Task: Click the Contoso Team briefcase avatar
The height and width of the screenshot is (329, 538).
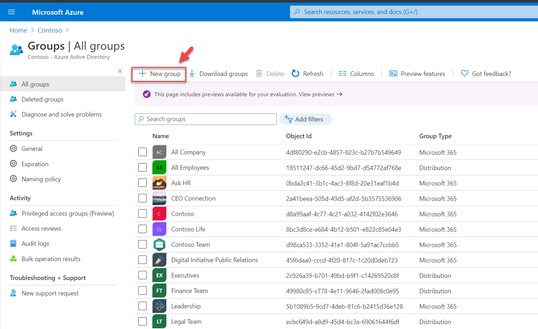Action: pos(159,245)
